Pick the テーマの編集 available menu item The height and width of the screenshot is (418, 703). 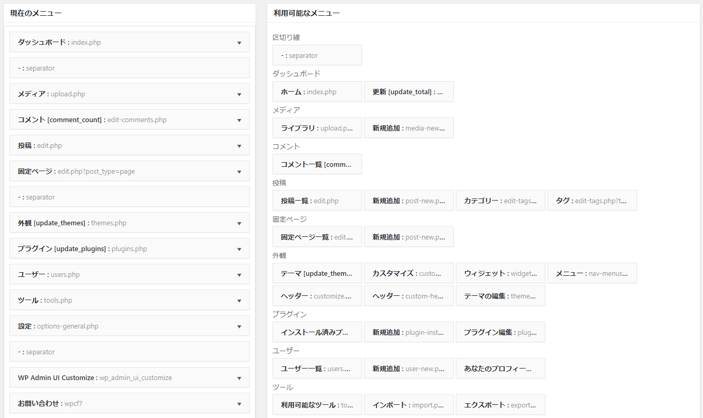[500, 296]
